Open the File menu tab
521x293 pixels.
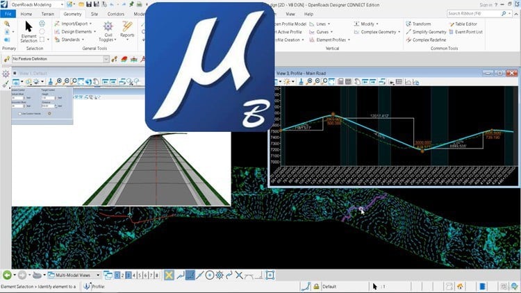point(8,13)
